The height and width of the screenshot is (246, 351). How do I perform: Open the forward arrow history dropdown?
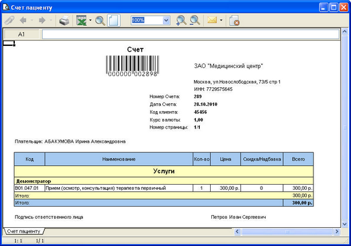51,21
